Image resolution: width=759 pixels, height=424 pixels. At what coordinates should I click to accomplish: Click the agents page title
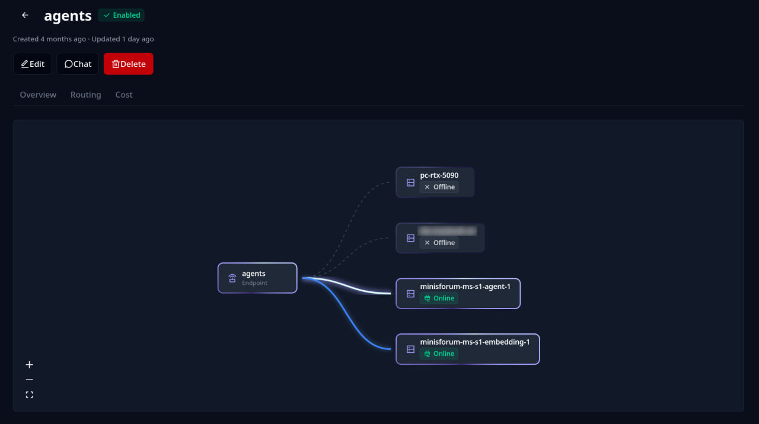pos(68,16)
